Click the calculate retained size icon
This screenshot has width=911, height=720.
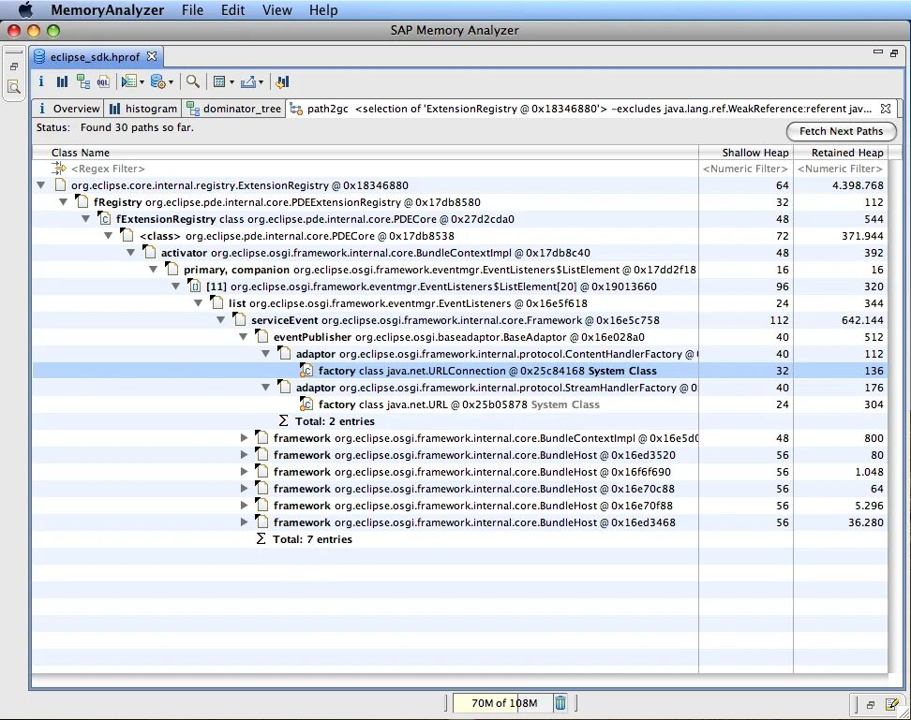point(219,81)
